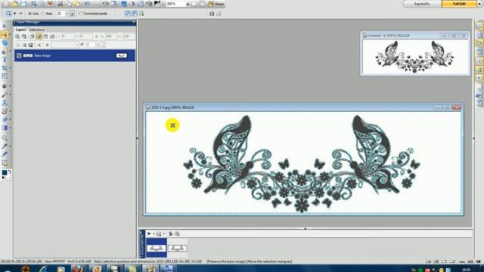
Task: Click the delete X icon in Layer Manager
Action: tap(39, 45)
